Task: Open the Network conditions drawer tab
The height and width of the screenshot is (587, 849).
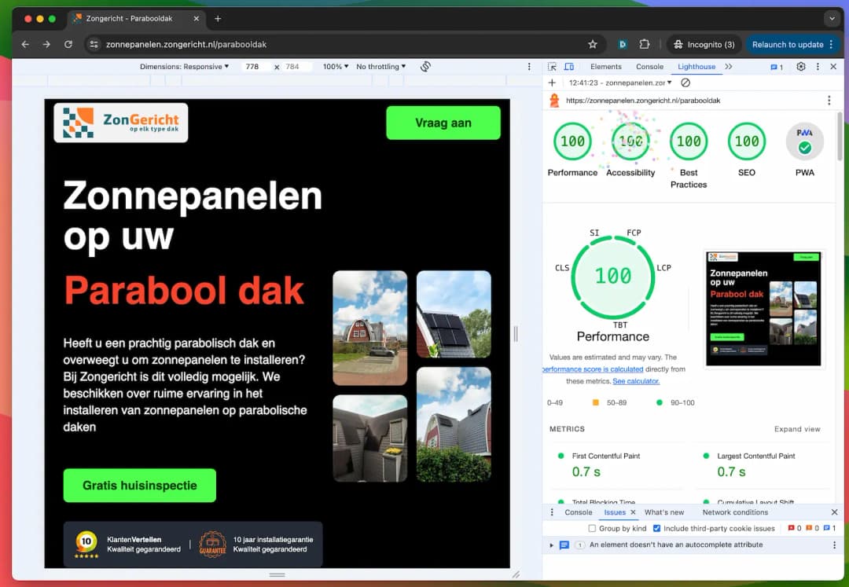Action: 735,512
